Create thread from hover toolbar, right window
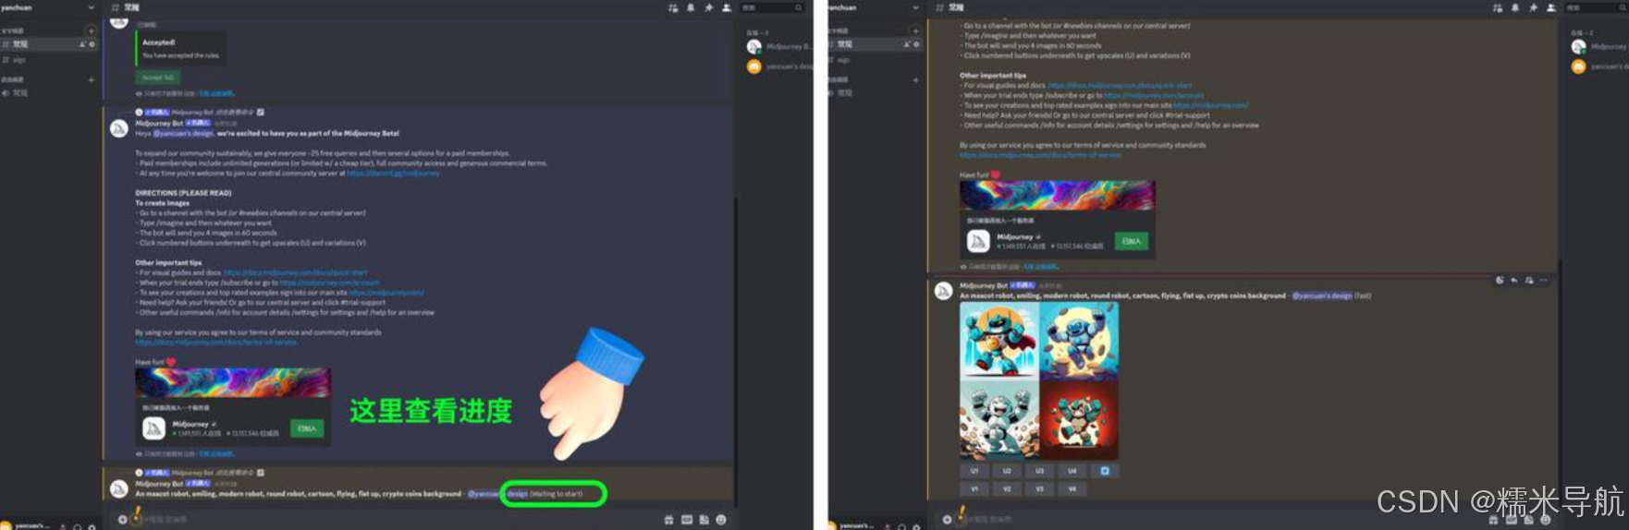Viewport: 1629px width, 530px height. point(1528,280)
